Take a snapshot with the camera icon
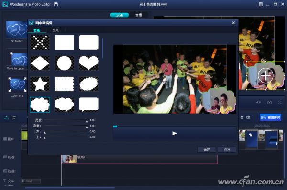The height and width of the screenshot is (190, 287). pyautogui.click(x=269, y=102)
